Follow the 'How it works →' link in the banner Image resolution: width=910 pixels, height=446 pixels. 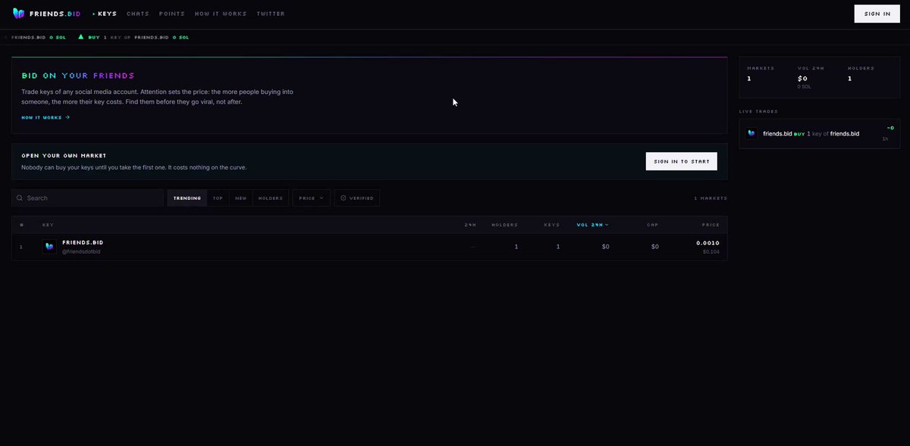coord(45,117)
